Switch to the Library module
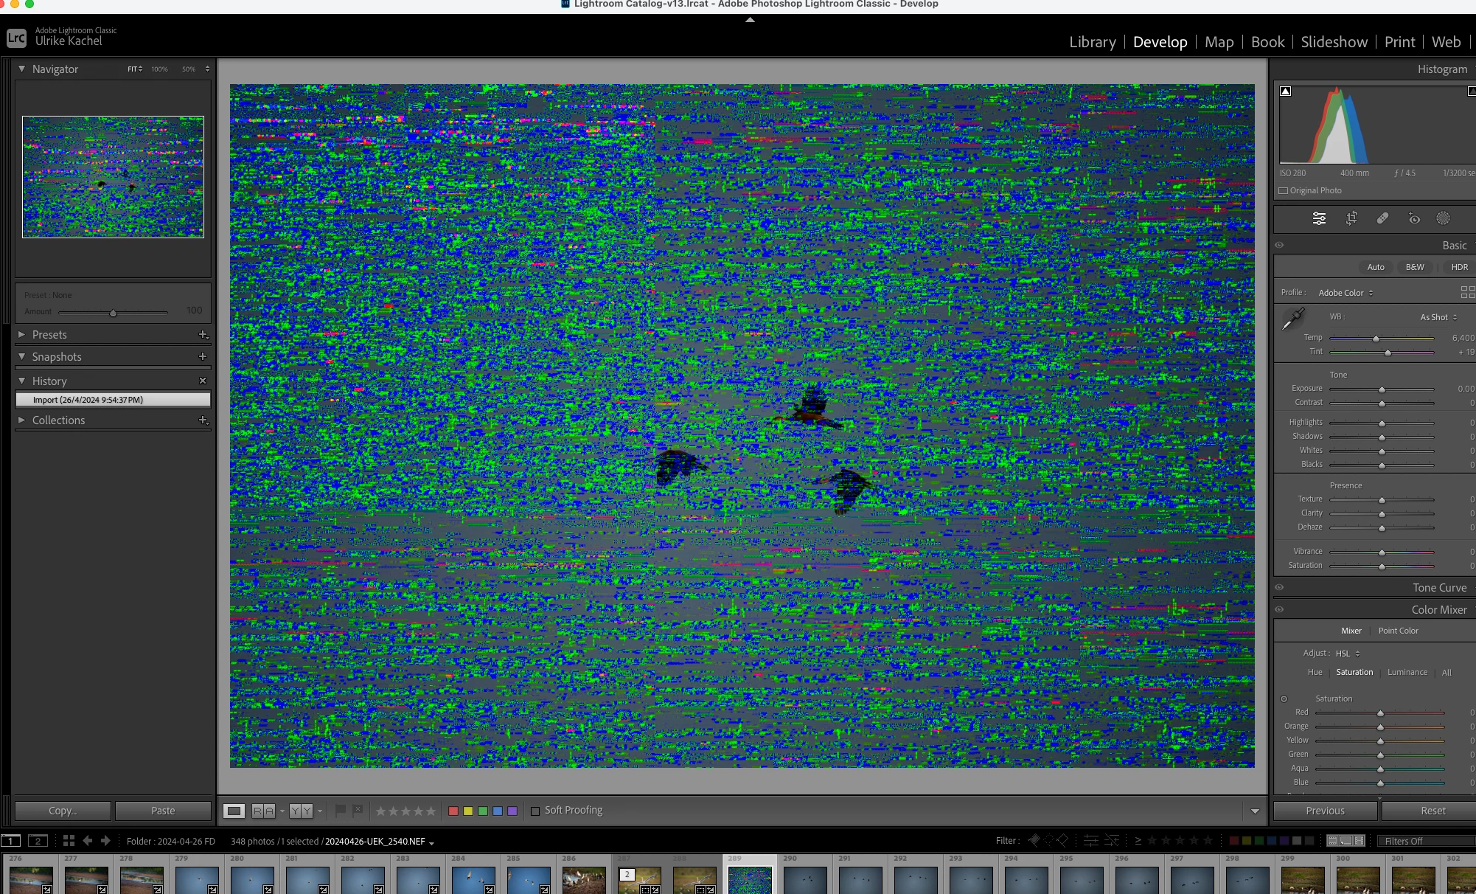 point(1092,42)
